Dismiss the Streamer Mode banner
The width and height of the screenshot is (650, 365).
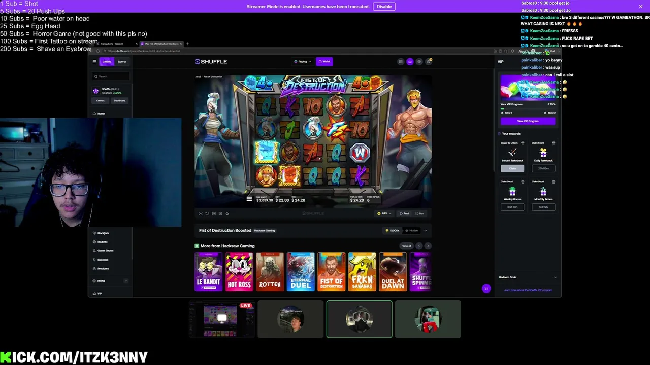point(640,6)
